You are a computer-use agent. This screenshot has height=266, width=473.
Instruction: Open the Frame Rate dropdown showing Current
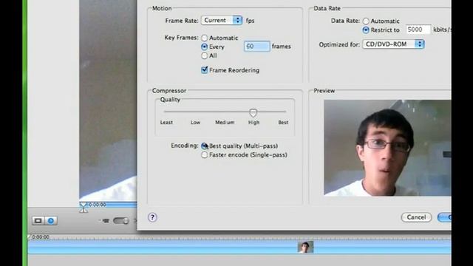pyautogui.click(x=222, y=20)
